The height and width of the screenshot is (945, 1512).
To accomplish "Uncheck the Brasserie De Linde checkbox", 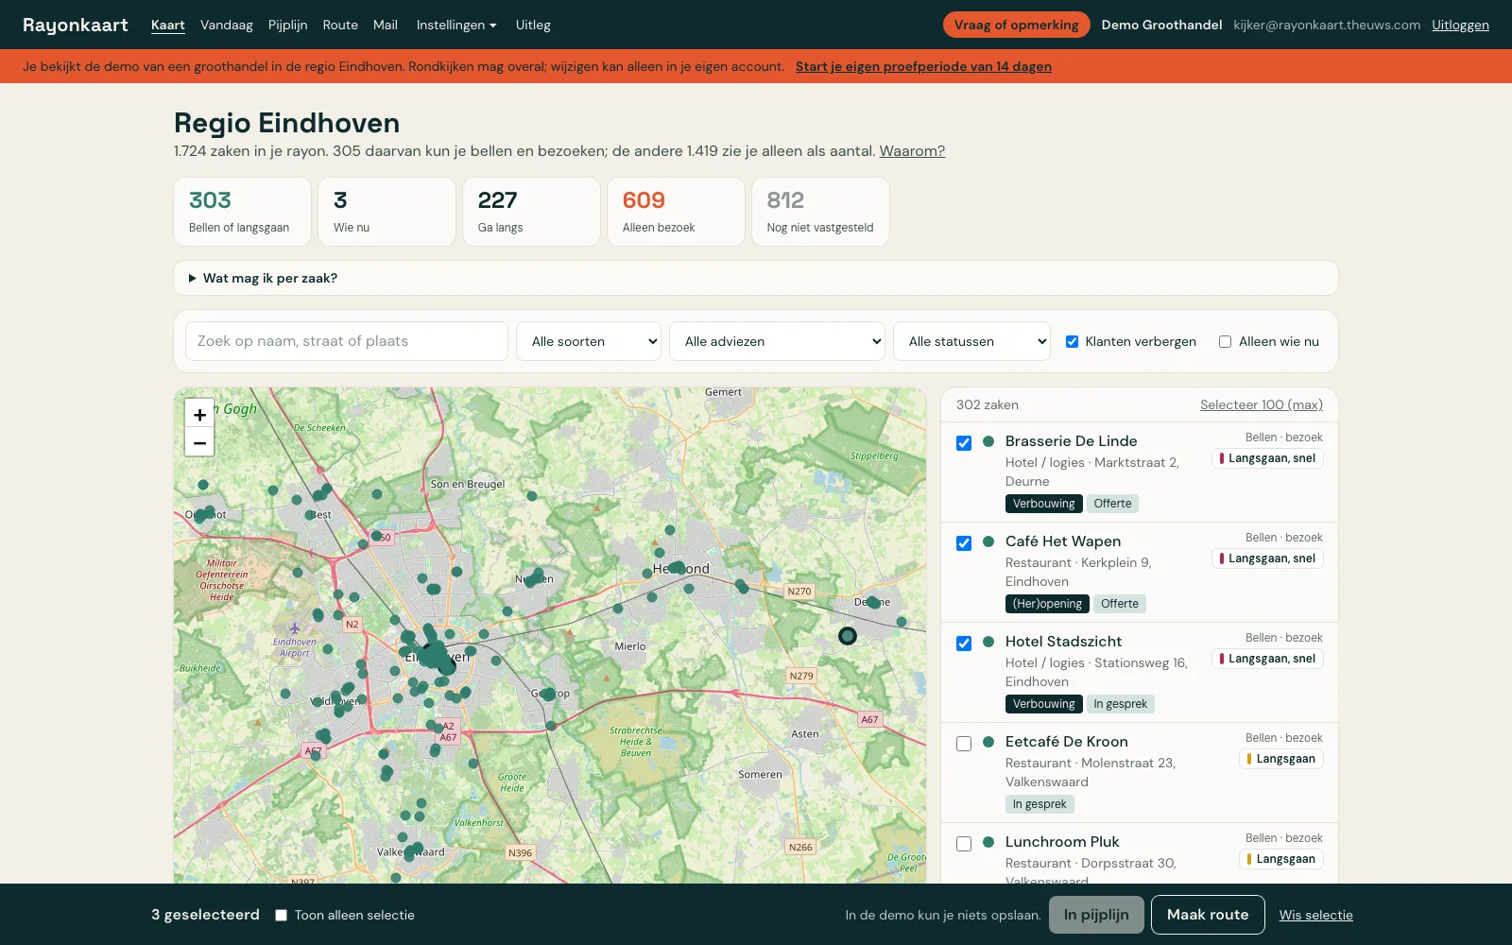I will pos(964,443).
